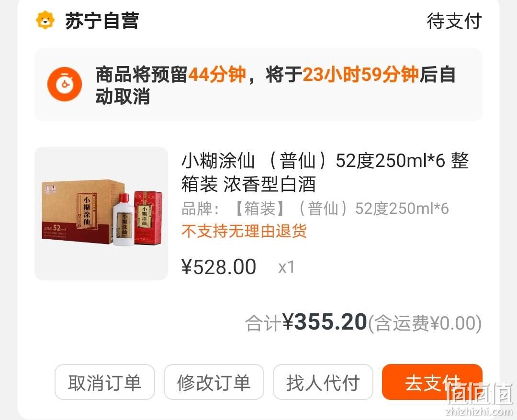
Task: Tap the x1 quantity indicator
Action: 286,267
